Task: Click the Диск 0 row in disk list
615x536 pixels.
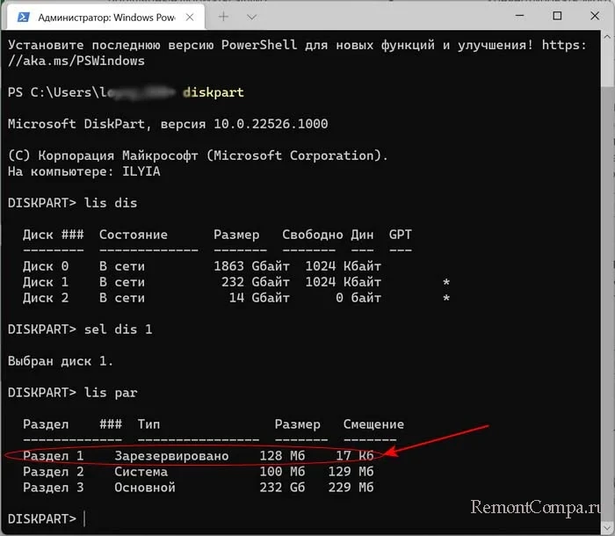Action: 202,266
